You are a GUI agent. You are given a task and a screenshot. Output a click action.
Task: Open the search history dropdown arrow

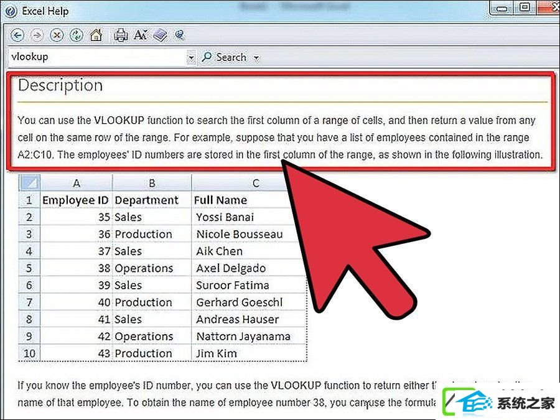(191, 57)
